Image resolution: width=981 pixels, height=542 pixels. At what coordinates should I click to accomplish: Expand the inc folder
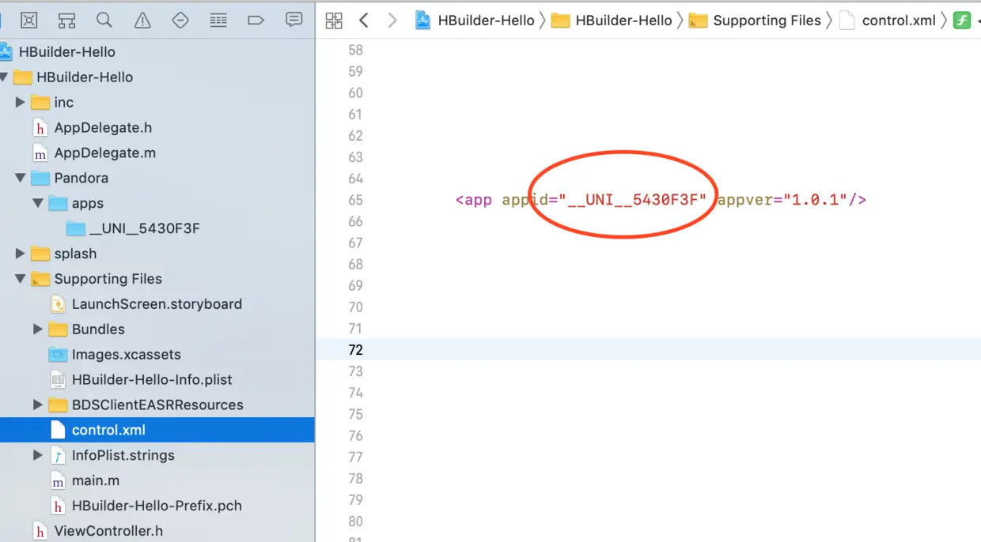[21, 103]
